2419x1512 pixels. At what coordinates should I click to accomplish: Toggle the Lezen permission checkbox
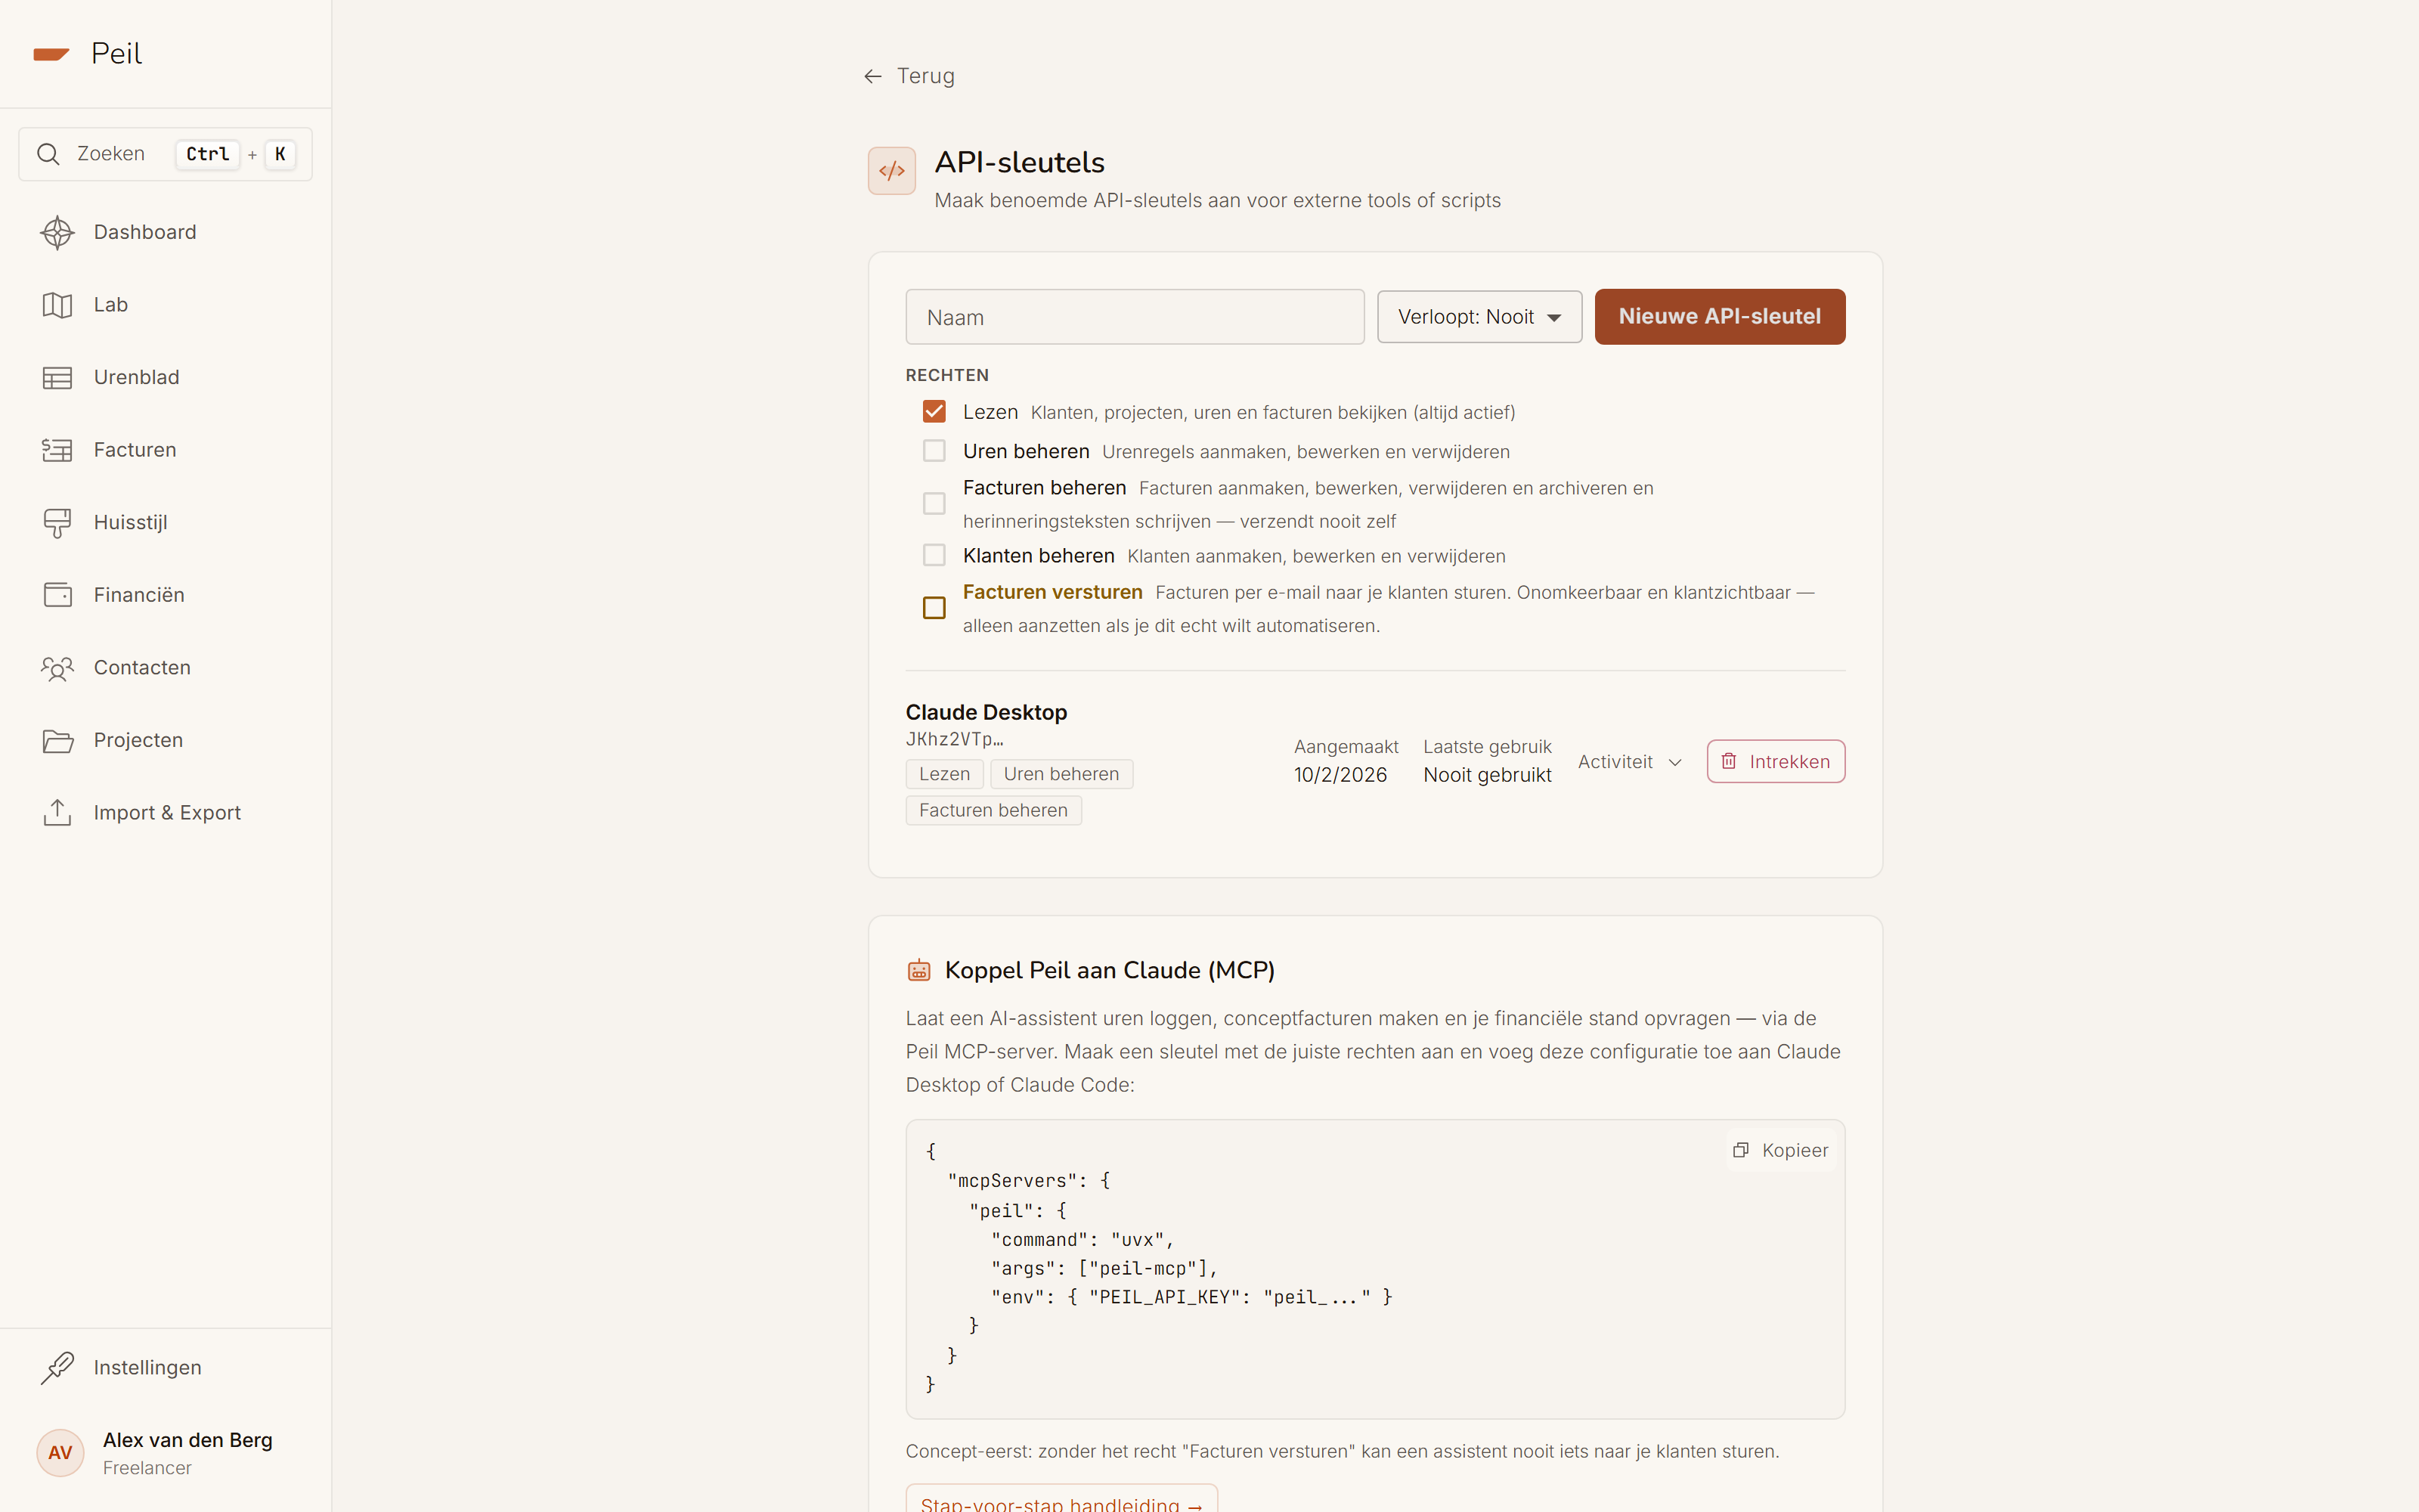point(934,412)
